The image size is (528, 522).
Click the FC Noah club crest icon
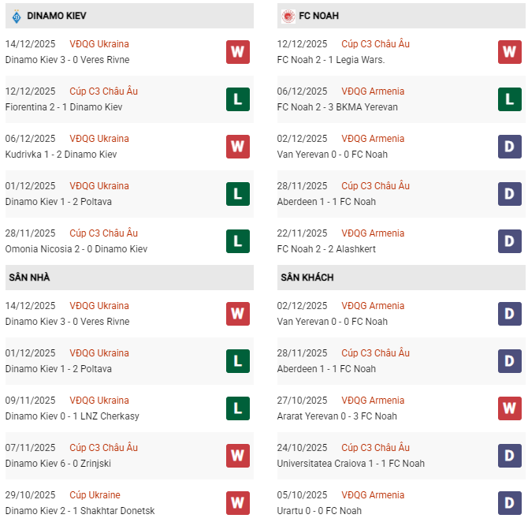click(288, 16)
